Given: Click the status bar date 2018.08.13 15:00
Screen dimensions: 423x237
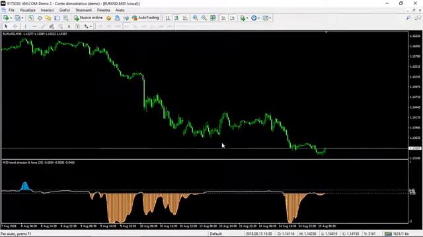Looking at the screenshot, I should (x=258, y=234).
